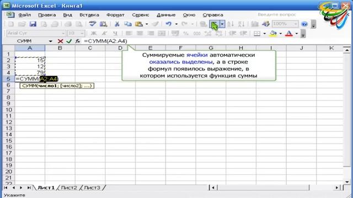Viewport: 353px width, 198px height.
Task: Save the workbook with the floppy icon
Action: point(33,24)
